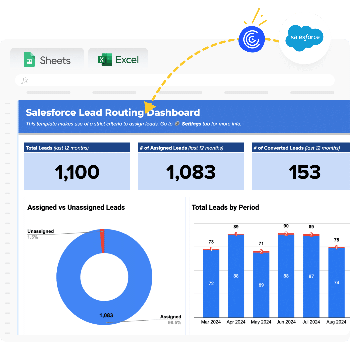
Task: Click the Jul 2024 axis label
Action: (311, 322)
